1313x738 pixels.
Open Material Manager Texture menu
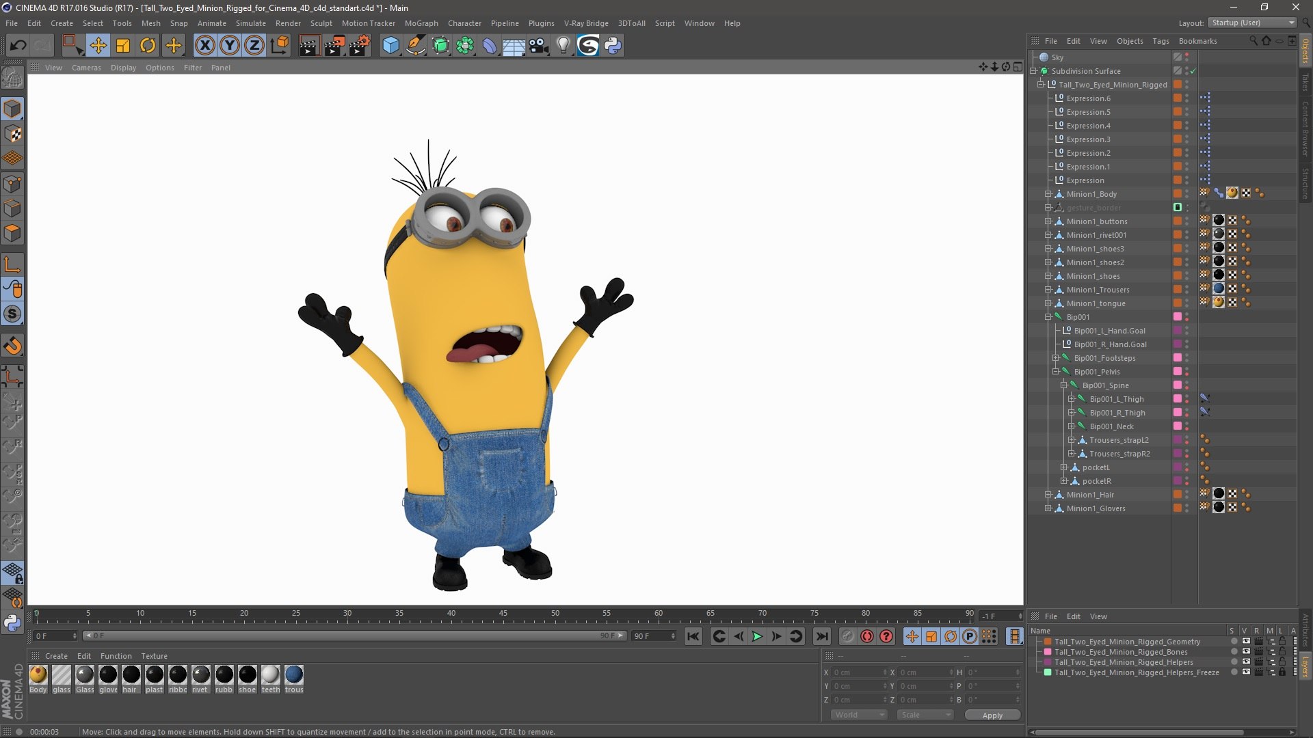(154, 656)
